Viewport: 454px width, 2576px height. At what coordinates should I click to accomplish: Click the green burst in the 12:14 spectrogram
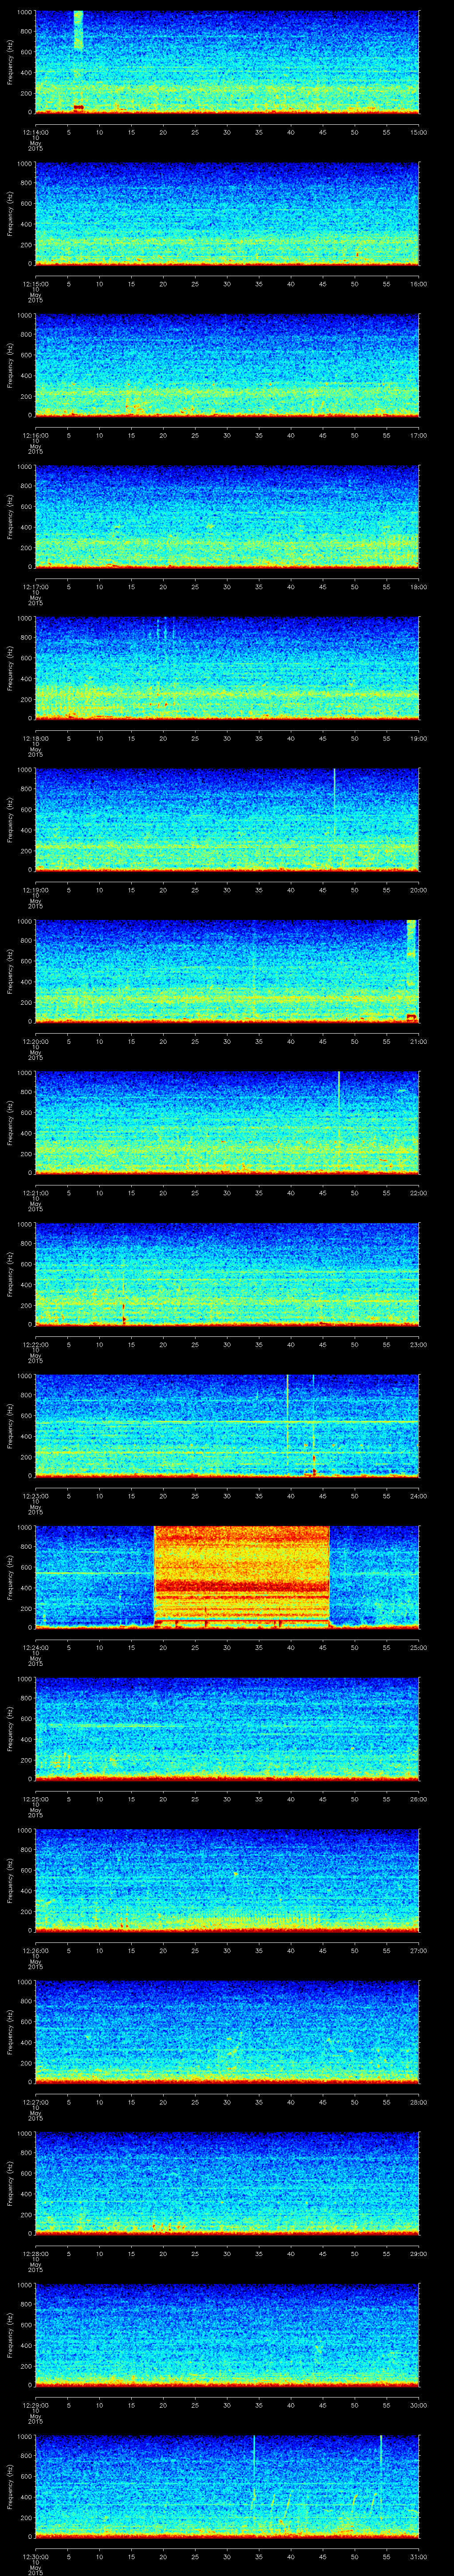coord(78,30)
